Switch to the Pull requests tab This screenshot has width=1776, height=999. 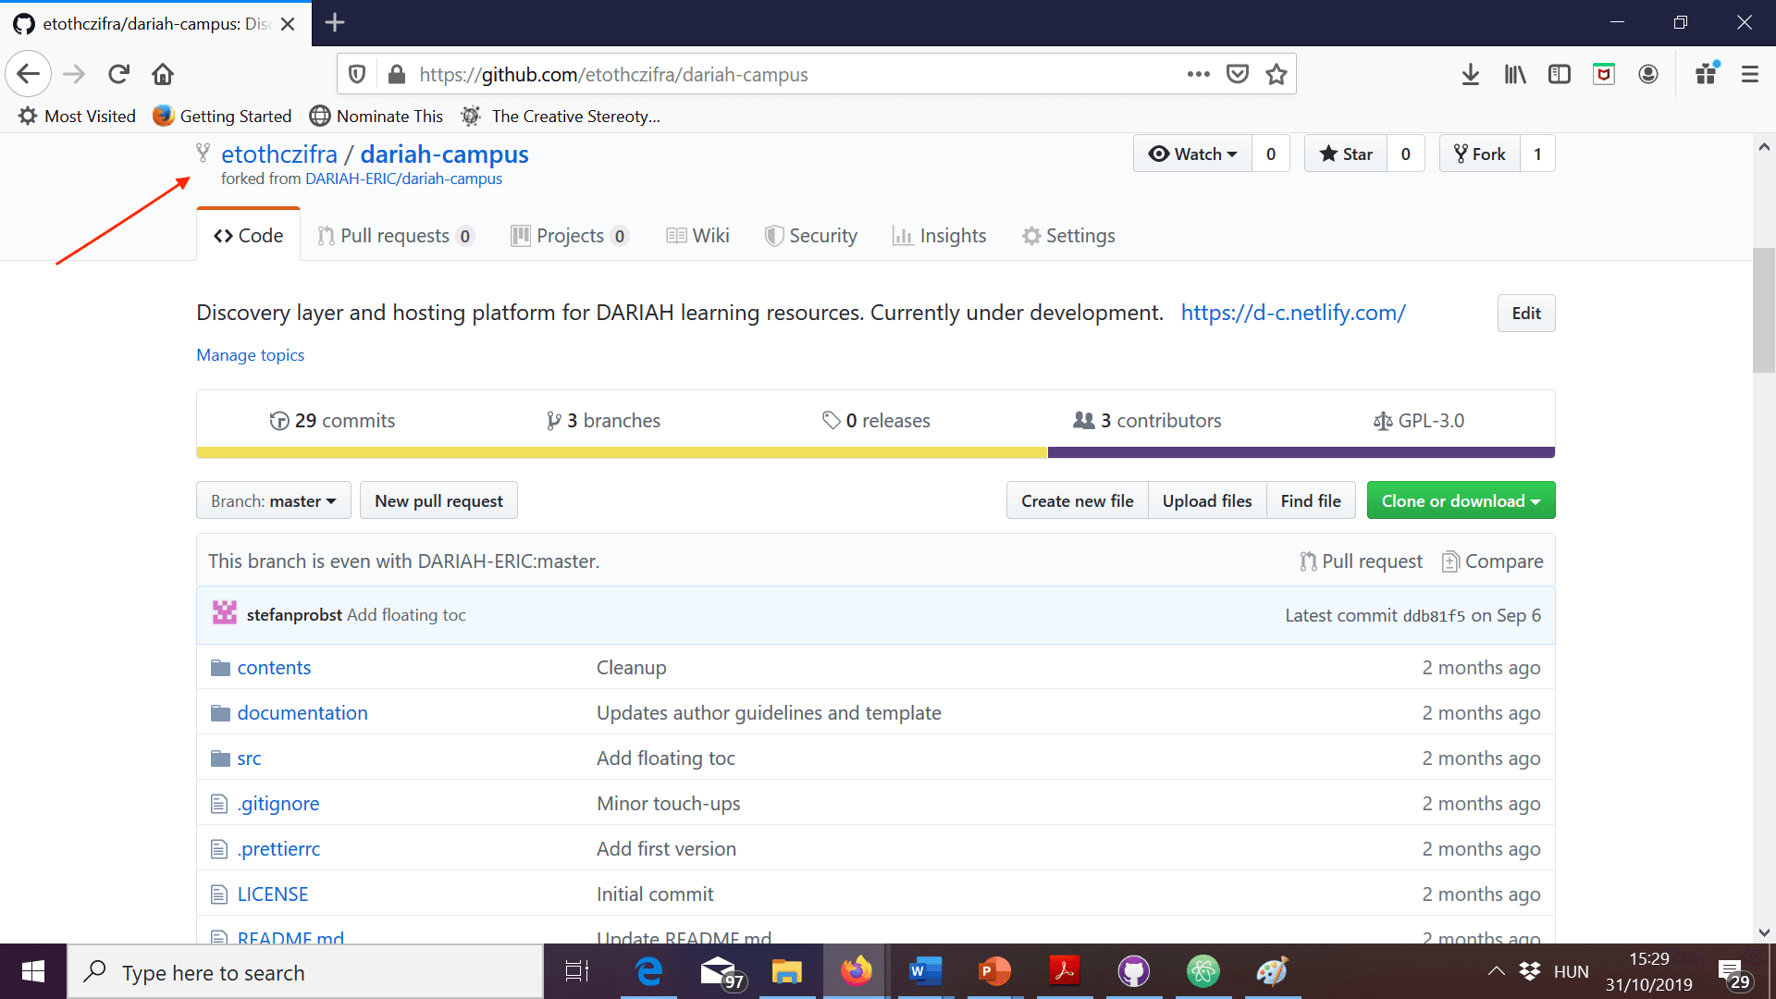(x=395, y=236)
